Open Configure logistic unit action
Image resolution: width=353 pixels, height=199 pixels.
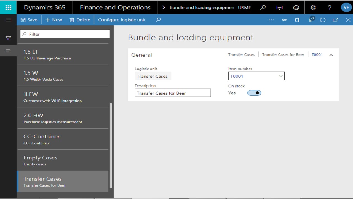click(122, 20)
